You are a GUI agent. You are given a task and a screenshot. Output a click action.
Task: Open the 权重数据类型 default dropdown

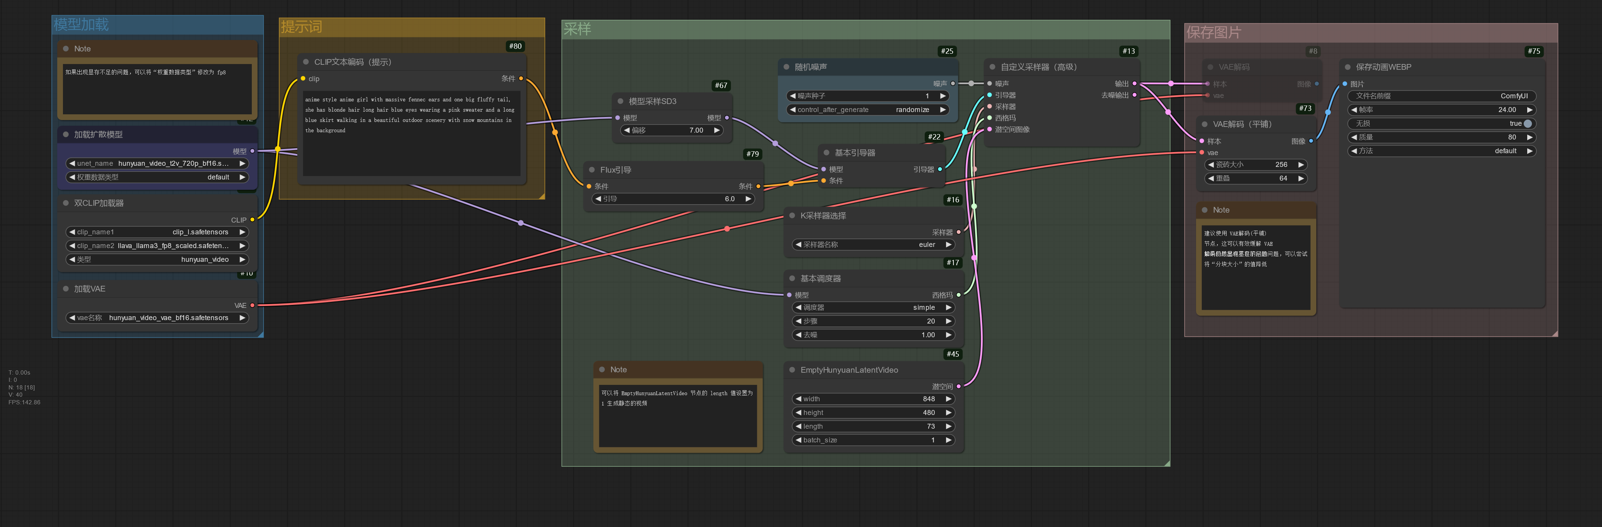coord(157,177)
